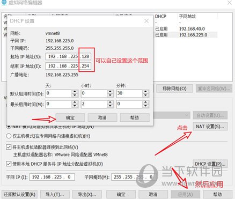This screenshot has height=199, width=235.
Task: Decrease maximum lease days value
Action: 75,106
